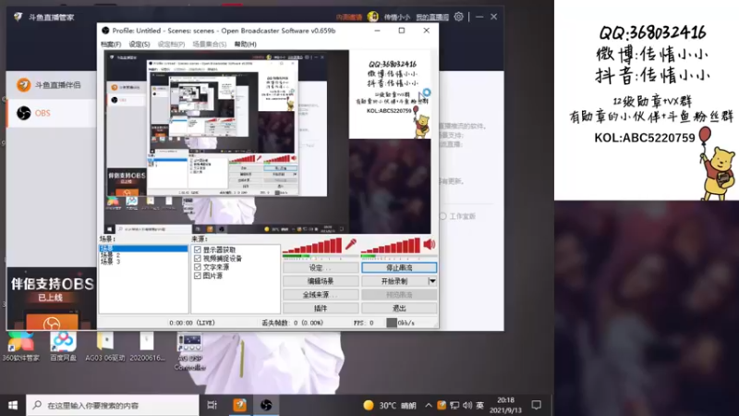The image size is (739, 416).
Task: Open the 360软件管家 desktop shortcut
Action: (20, 347)
